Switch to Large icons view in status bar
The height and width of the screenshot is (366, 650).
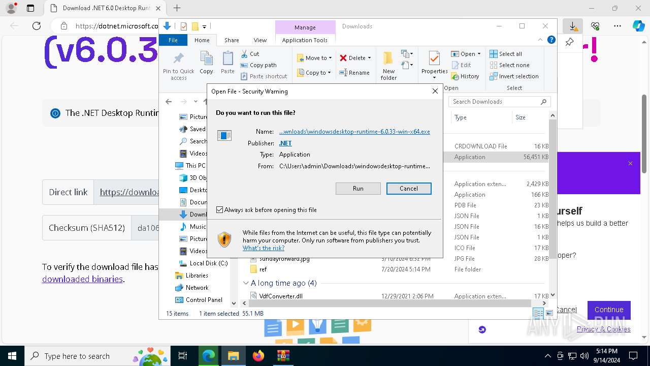point(549,314)
